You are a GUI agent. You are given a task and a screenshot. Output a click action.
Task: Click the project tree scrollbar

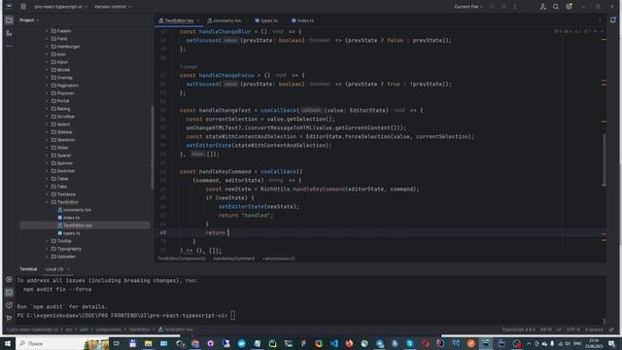153,147
